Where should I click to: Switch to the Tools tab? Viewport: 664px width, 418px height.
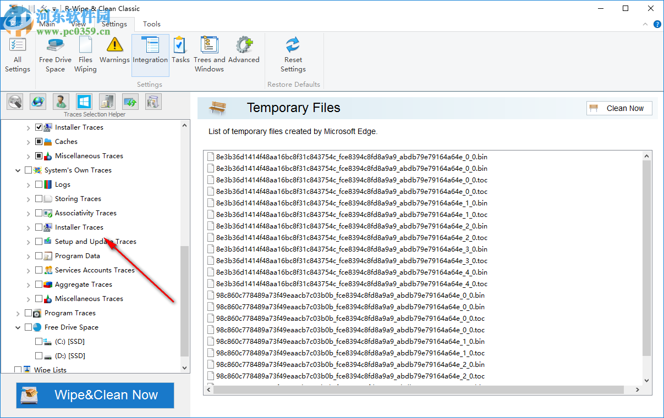pyautogui.click(x=152, y=24)
